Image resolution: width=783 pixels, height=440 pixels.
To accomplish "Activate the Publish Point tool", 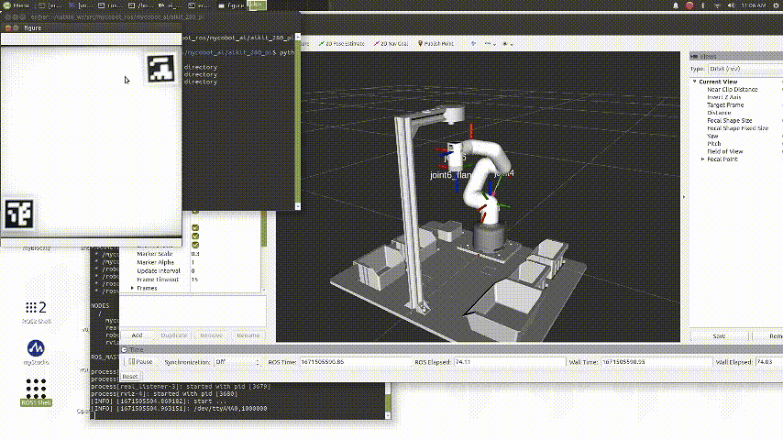I will [x=438, y=43].
